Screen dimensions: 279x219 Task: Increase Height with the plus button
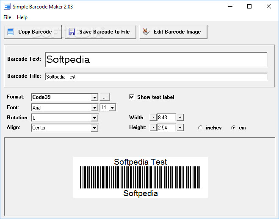(x=180, y=127)
